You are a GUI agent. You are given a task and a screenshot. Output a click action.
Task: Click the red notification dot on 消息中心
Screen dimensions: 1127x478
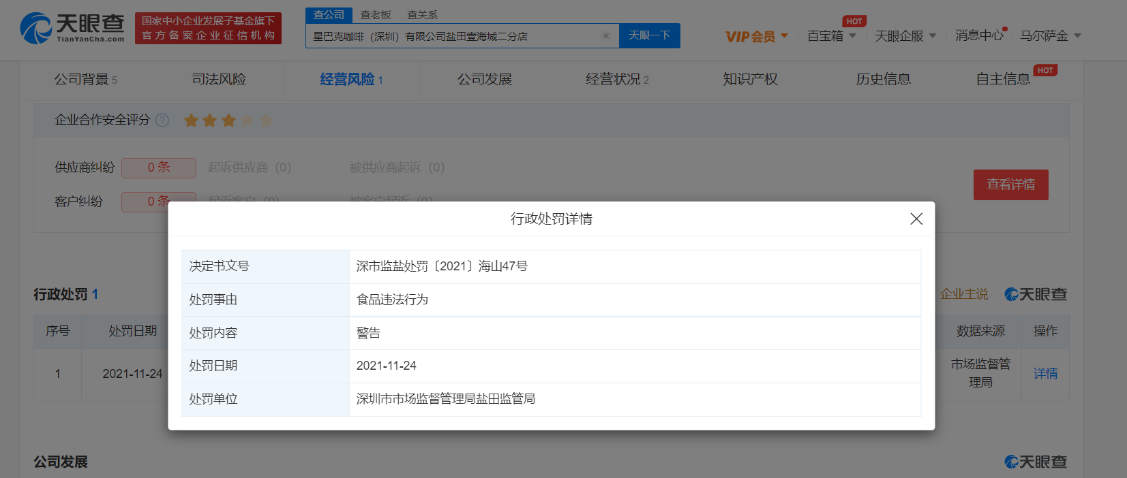point(1005,29)
